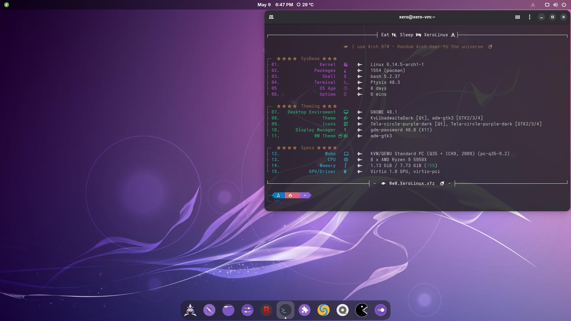Click the Arch logo tray indicator
This screenshot has height=321, width=571.
pyautogui.click(x=533, y=5)
